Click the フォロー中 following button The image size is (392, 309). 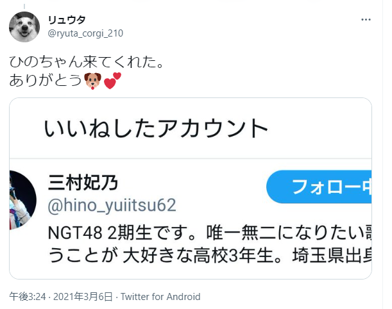319,187
